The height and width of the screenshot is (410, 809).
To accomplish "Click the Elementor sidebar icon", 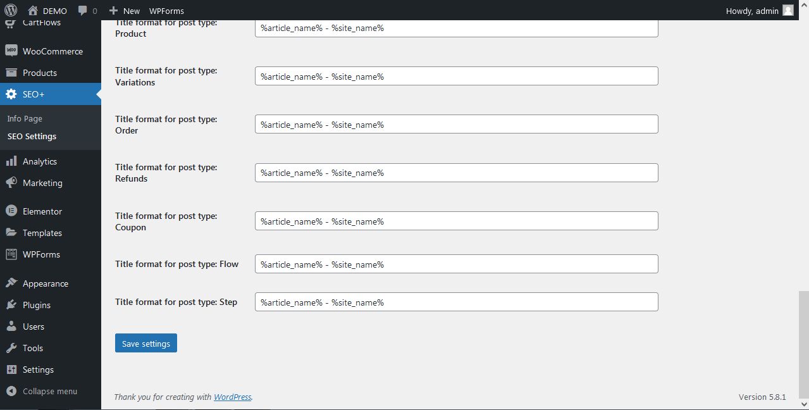I will pos(11,211).
